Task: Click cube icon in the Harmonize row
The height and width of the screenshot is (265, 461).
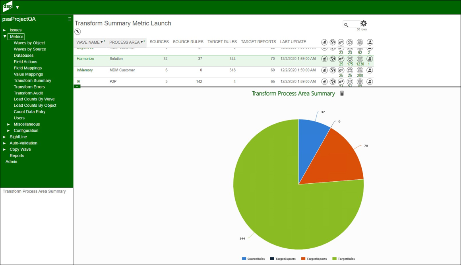Action: [x=350, y=59]
